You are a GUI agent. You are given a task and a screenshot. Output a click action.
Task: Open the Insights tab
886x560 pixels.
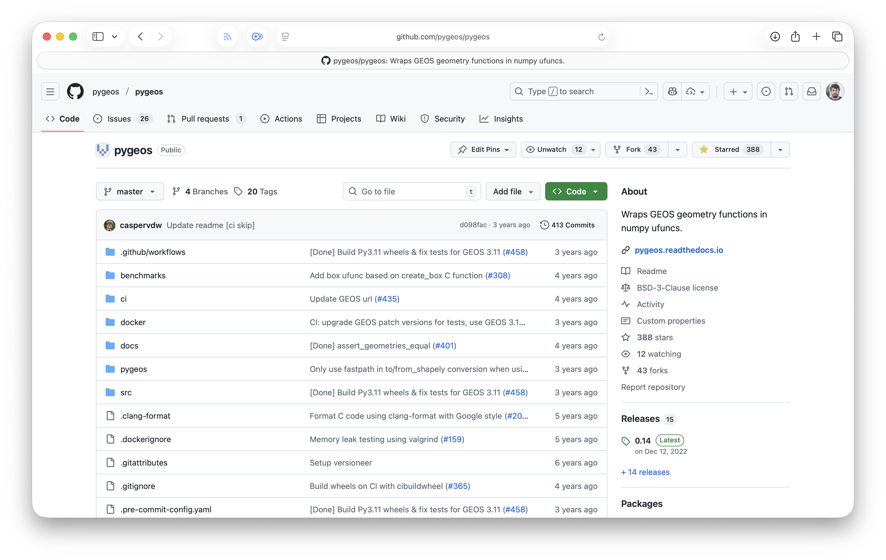pyautogui.click(x=508, y=119)
